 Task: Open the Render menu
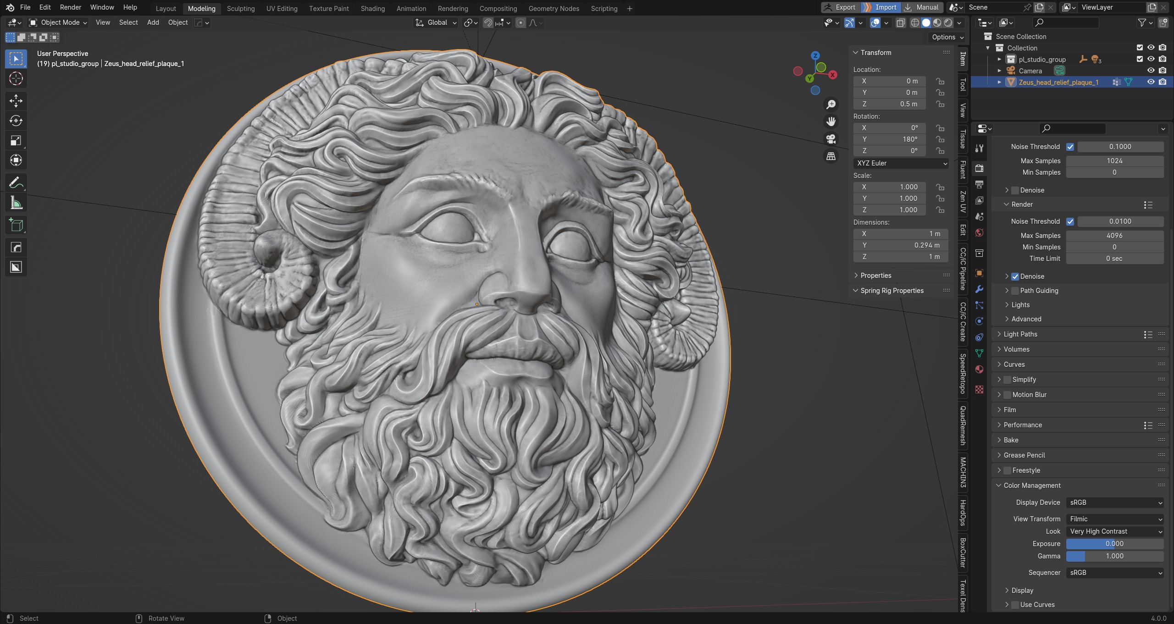click(x=70, y=7)
